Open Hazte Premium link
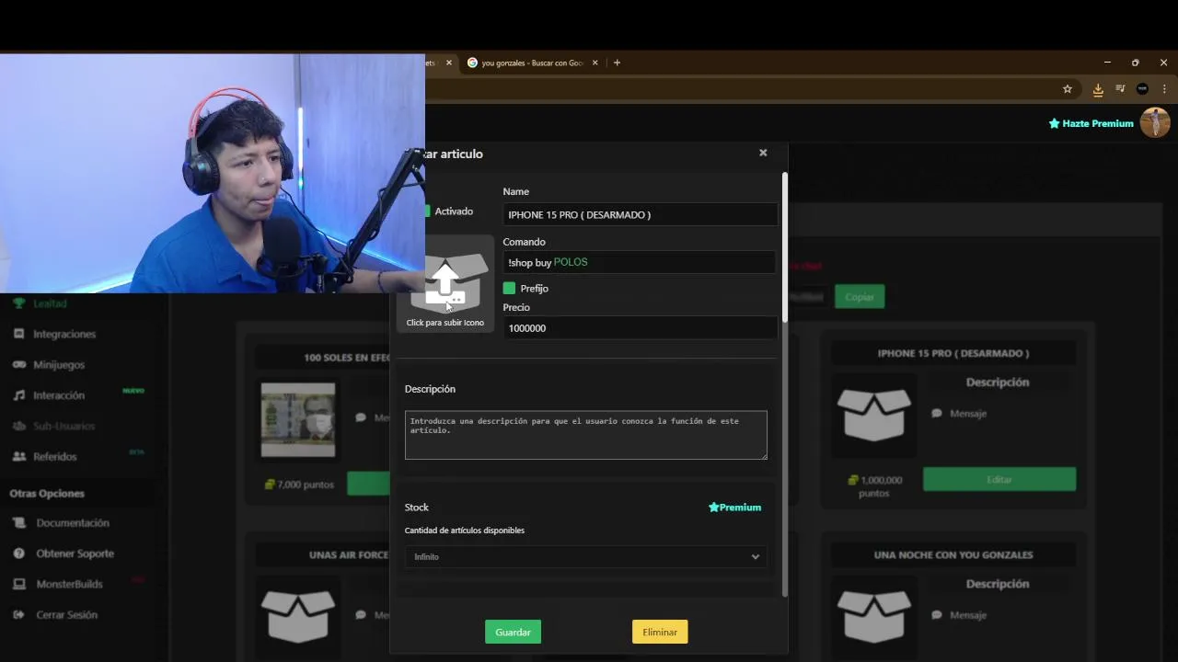The width and height of the screenshot is (1178, 662). pyautogui.click(x=1091, y=123)
